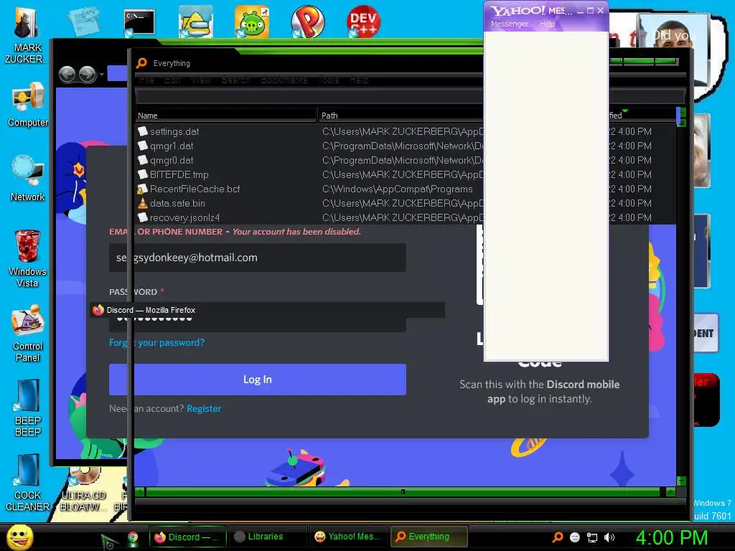Open the Help menu in Yahoo Messenger
The width and height of the screenshot is (735, 551).
coord(547,24)
